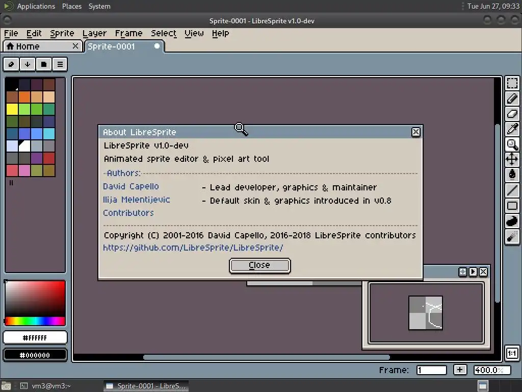The width and height of the screenshot is (522, 392).
Task: Pick the orange palette swatch
Action: point(24,96)
